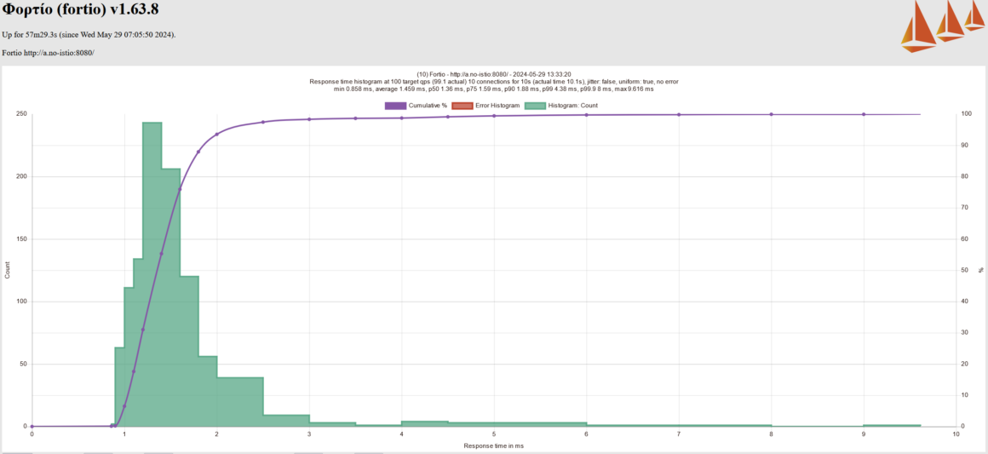Click the cumulative curve point at 3 ms
This screenshot has height=454, width=988.
[x=309, y=119]
